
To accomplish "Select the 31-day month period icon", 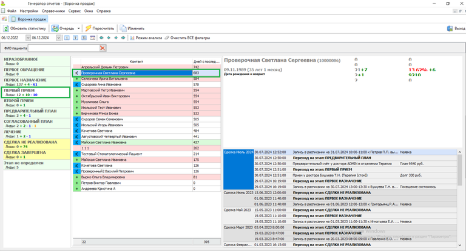I will (84, 38).
